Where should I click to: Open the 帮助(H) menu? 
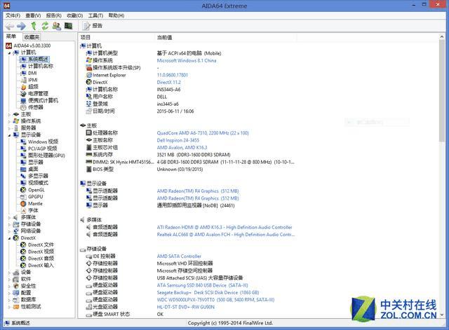coord(116,15)
